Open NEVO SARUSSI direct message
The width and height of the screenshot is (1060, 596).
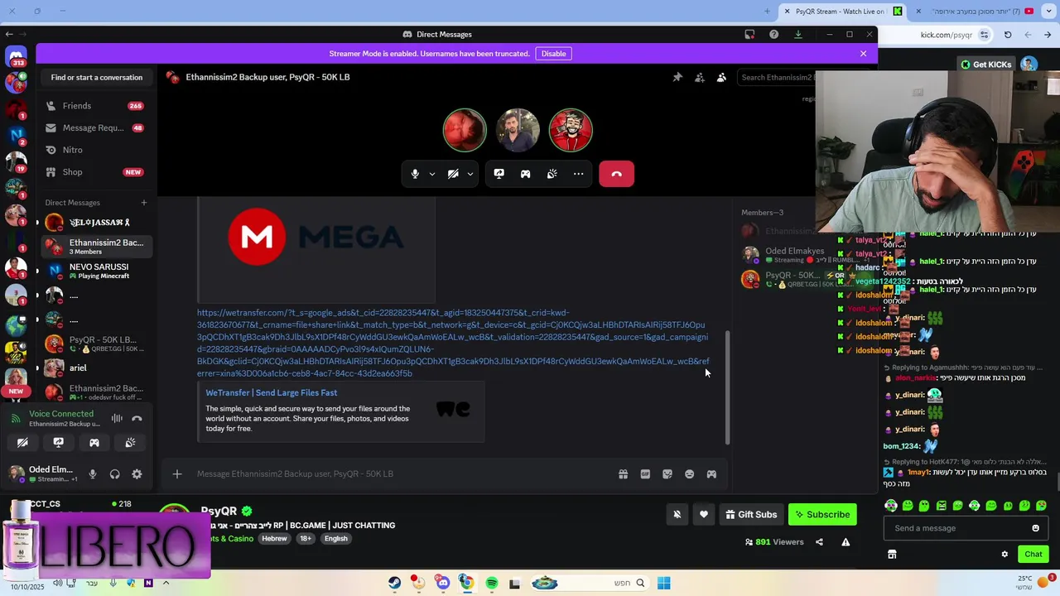(96, 271)
